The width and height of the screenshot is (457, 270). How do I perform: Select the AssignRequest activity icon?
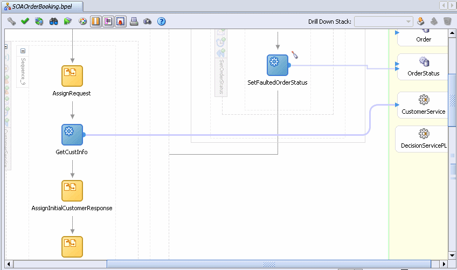tap(72, 76)
